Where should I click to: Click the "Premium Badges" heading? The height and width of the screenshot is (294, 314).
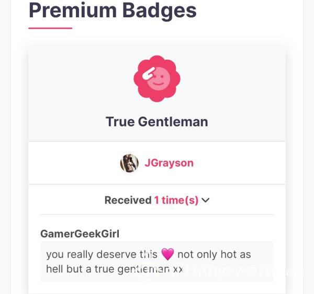pyautogui.click(x=113, y=10)
